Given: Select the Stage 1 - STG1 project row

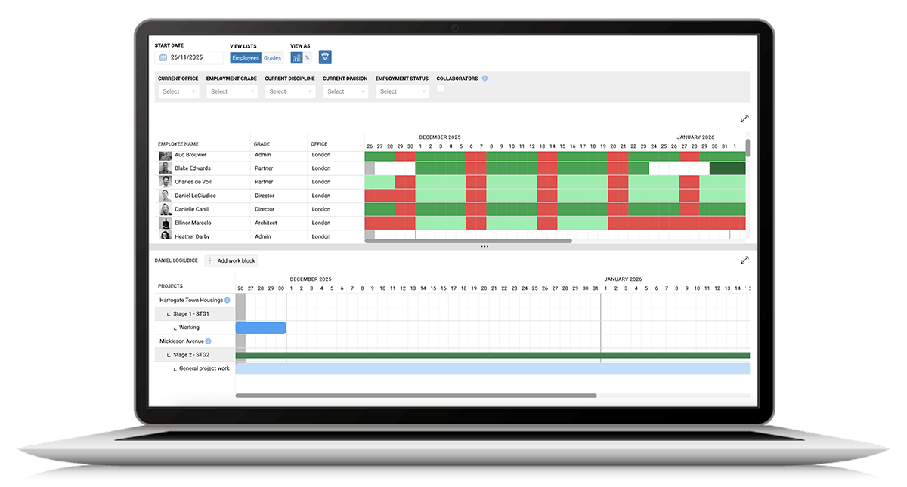Looking at the screenshot, I should 193,313.
